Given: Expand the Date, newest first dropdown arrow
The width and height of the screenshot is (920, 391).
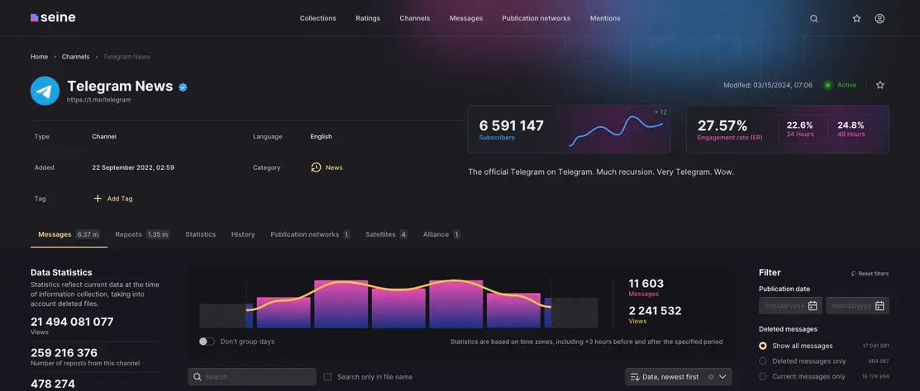Looking at the screenshot, I should coord(722,377).
